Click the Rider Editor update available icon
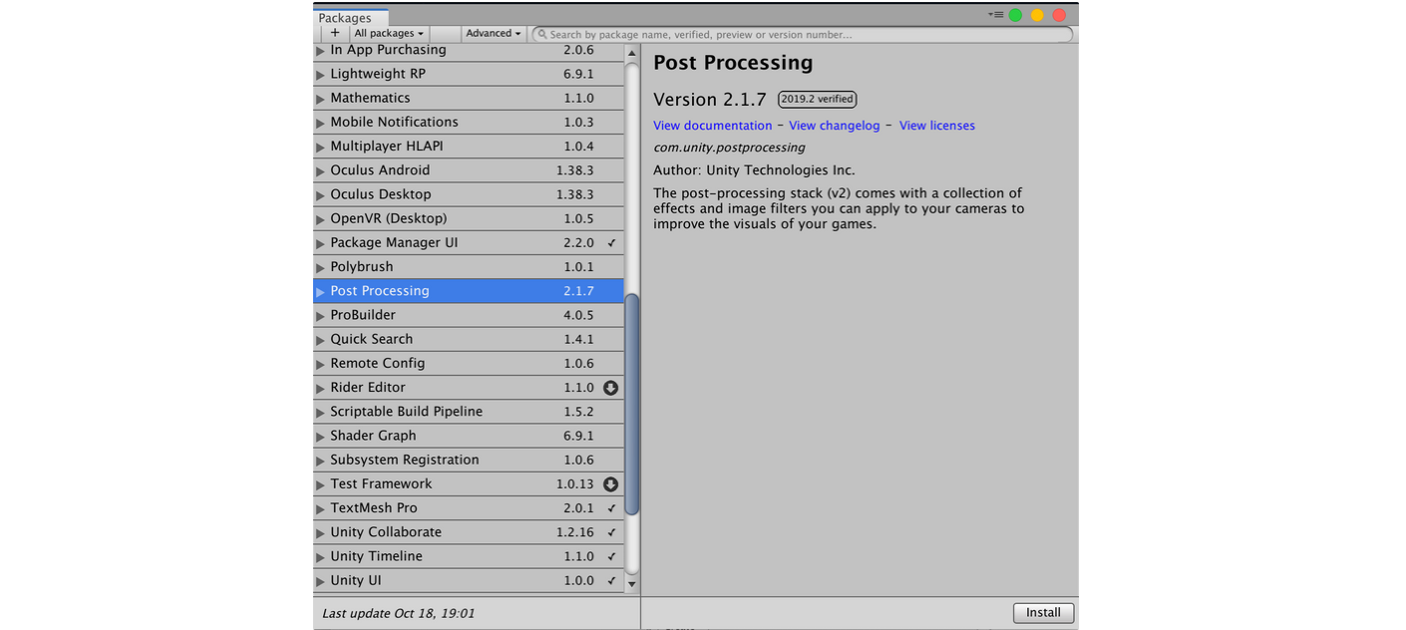This screenshot has width=1406, height=630. (x=611, y=388)
